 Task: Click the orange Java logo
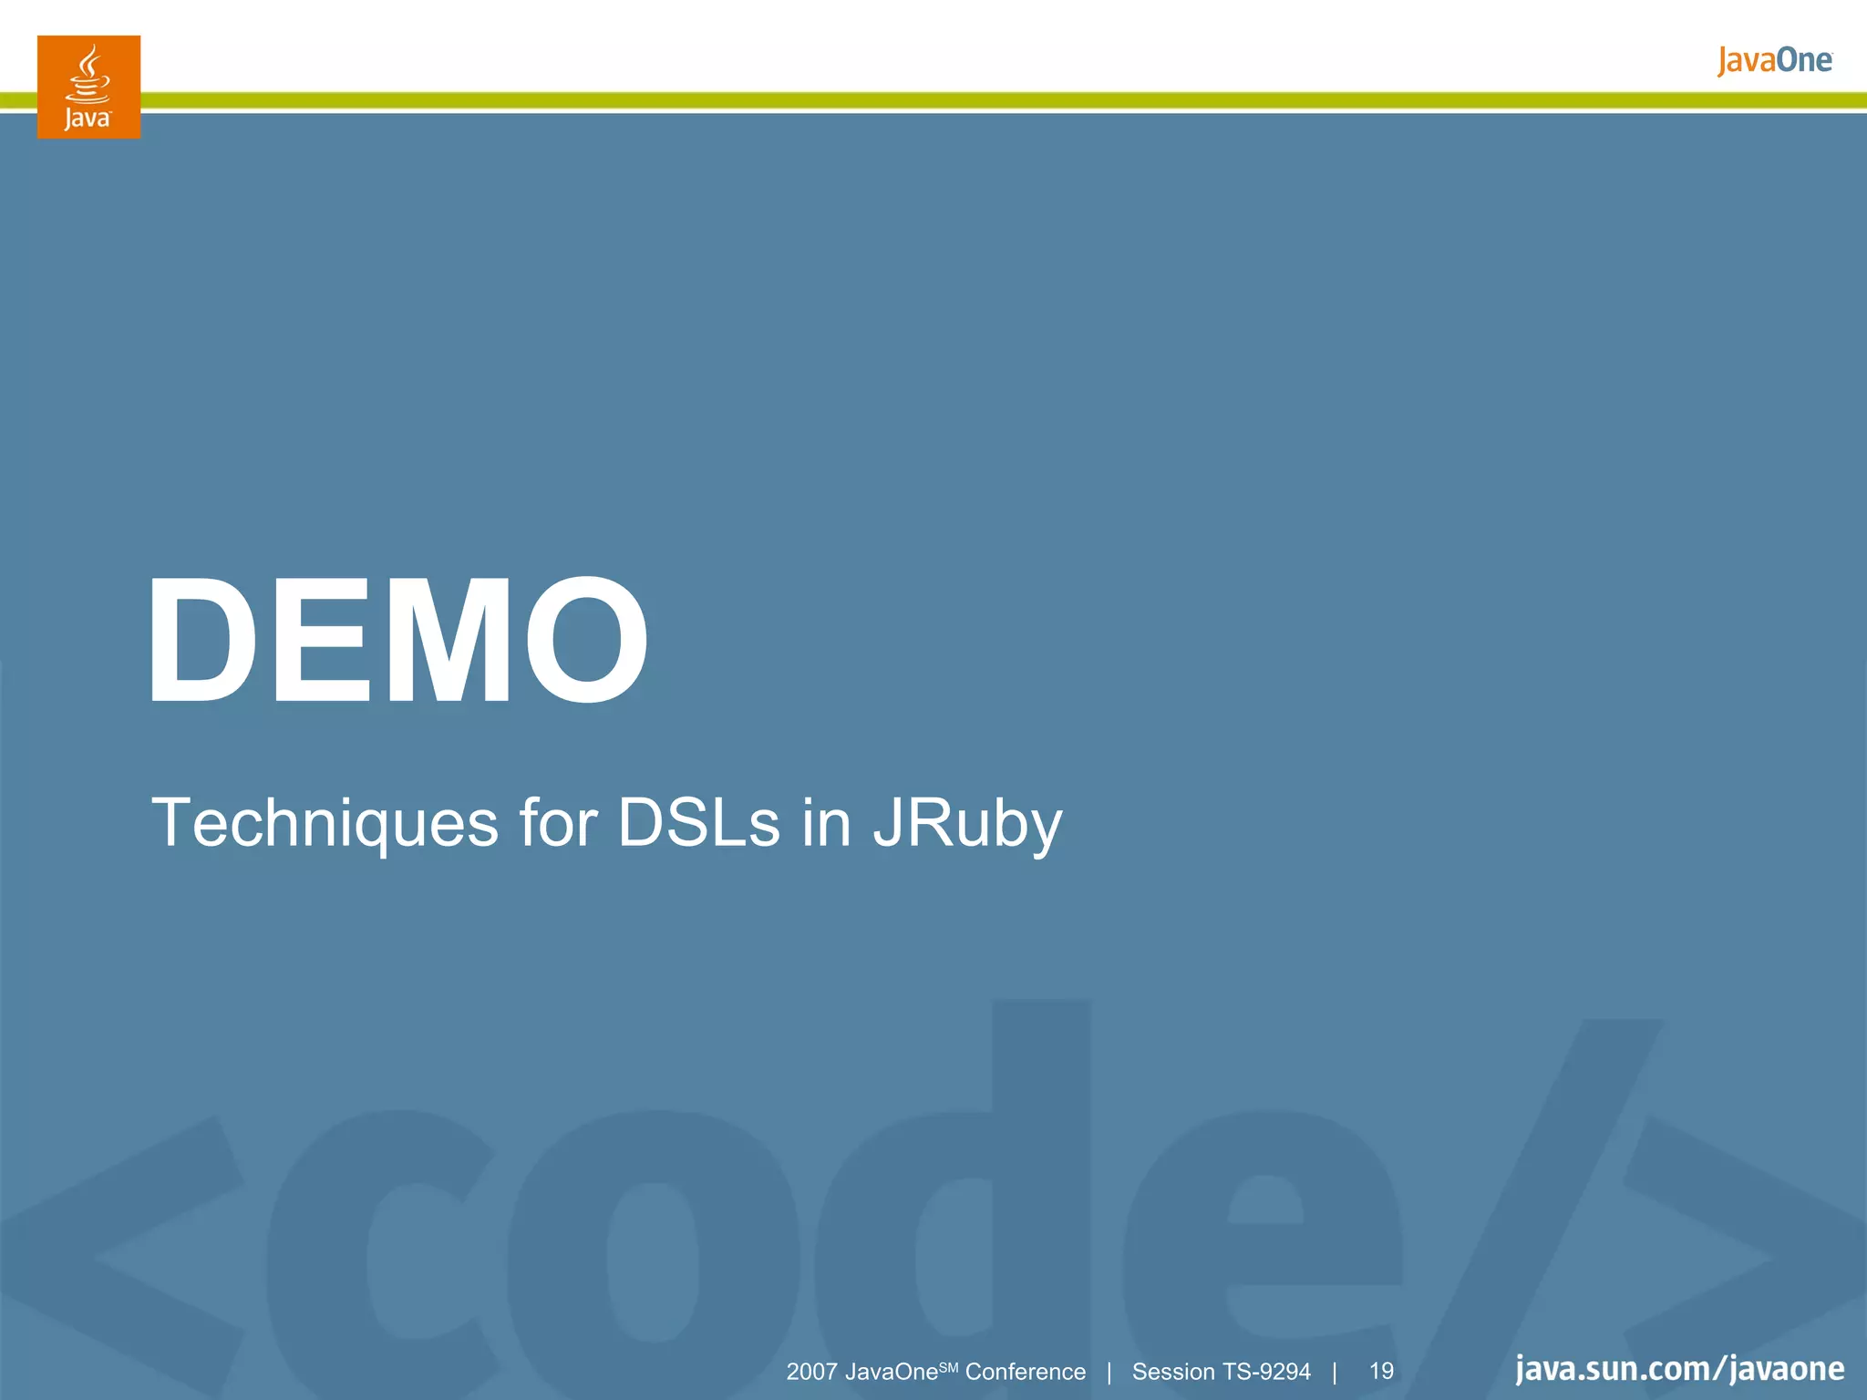(88, 87)
